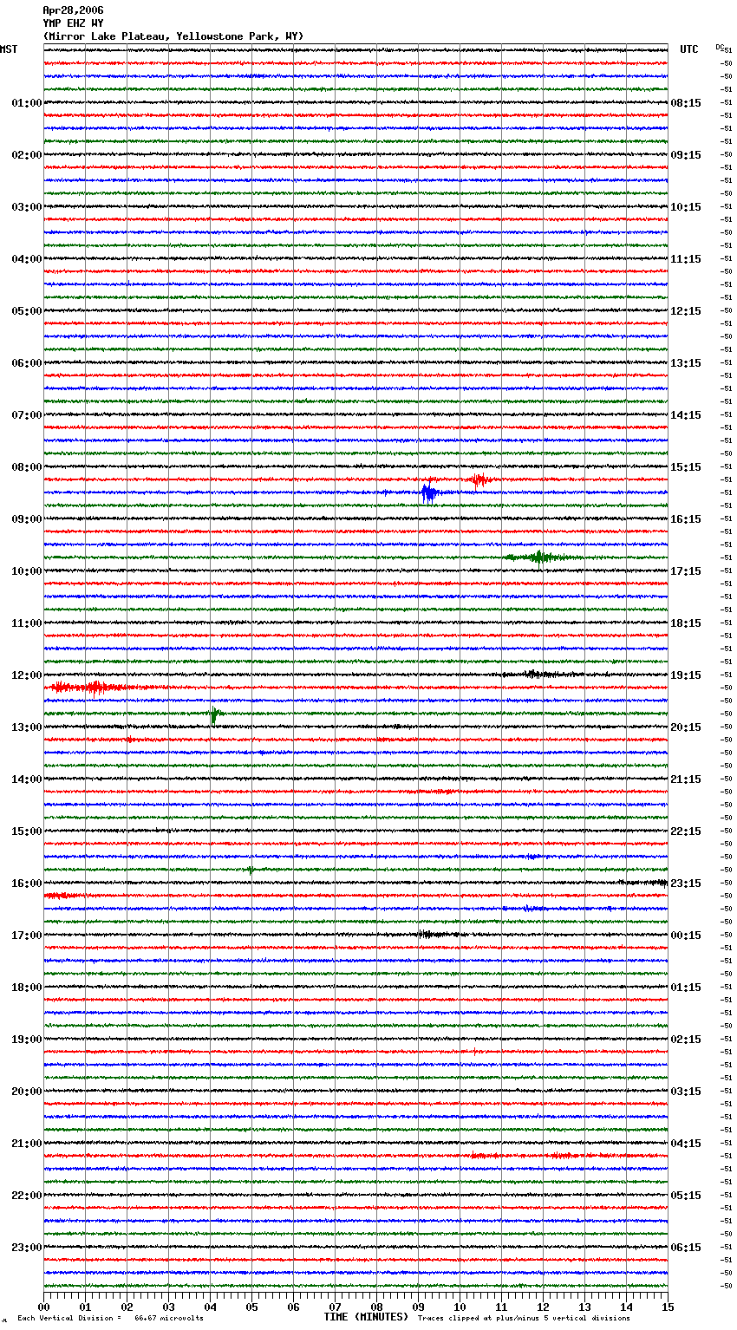The height and width of the screenshot is (1330, 737).
Task: Click minute tick label "00" on time axis
Action: (x=43, y=1307)
